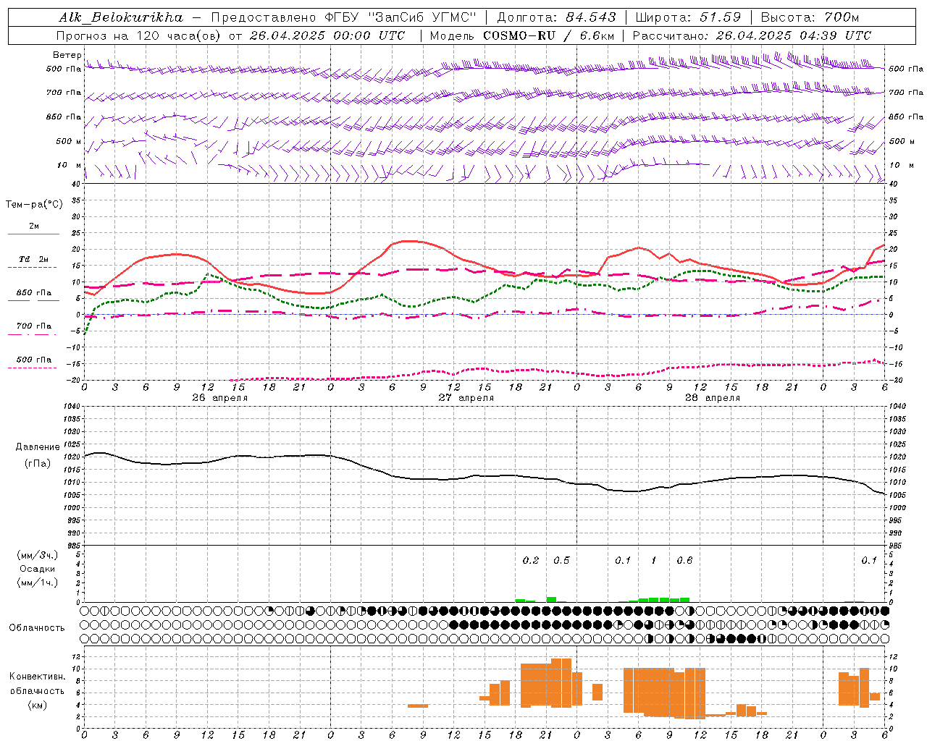This screenshot has width=927, height=741.
Task: Click the '(гПа)' unit under Давление
Action: pyautogui.click(x=38, y=463)
